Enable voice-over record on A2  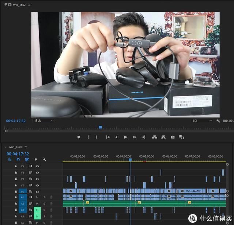pyautogui.click(x=51, y=203)
